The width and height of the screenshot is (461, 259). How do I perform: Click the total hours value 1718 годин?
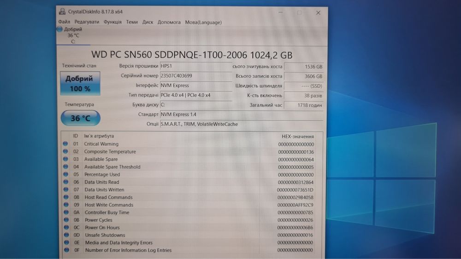304,105
